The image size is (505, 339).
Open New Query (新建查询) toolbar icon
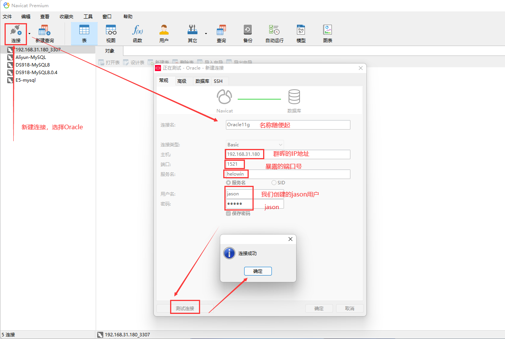coord(44,30)
